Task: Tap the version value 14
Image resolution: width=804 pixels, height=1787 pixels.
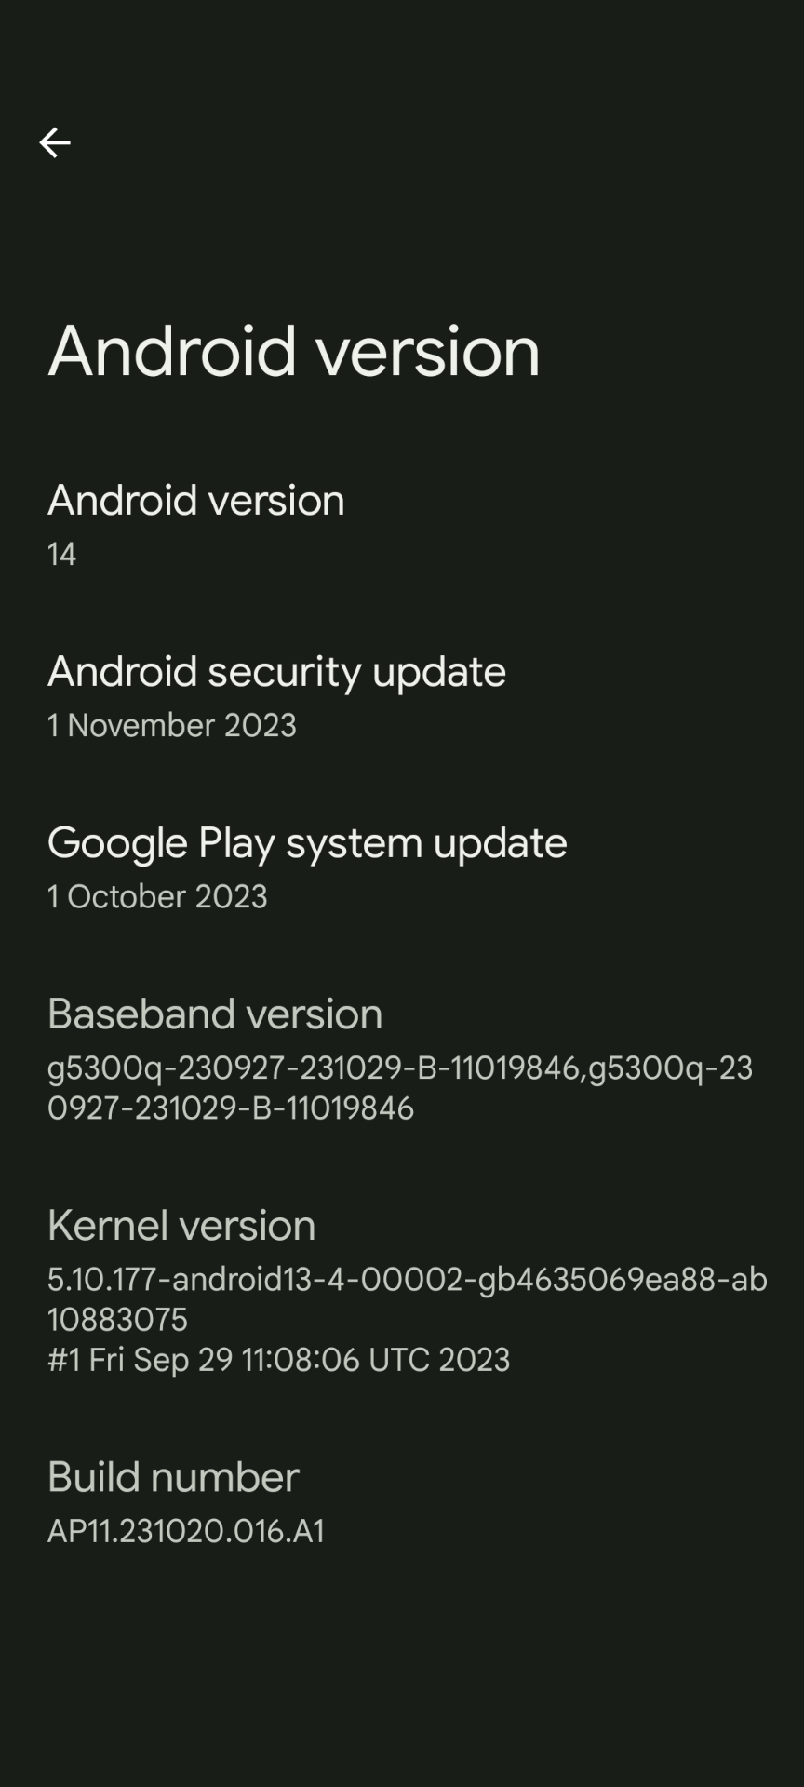Action: click(61, 555)
